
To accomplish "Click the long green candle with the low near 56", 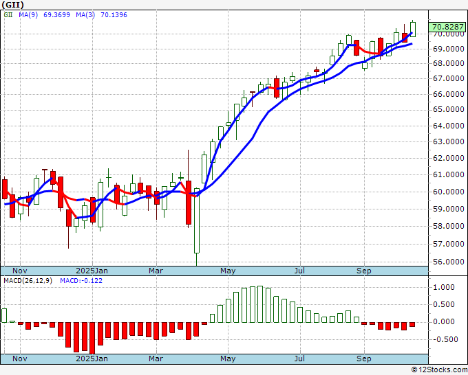I will [x=197, y=227].
